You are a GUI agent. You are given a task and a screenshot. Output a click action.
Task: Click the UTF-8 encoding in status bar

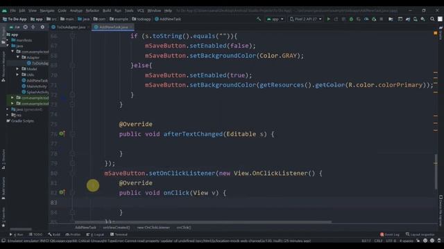click(x=391, y=241)
